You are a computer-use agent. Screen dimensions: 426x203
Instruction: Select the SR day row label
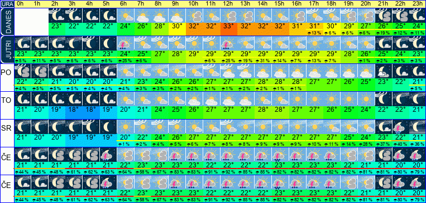(7, 128)
